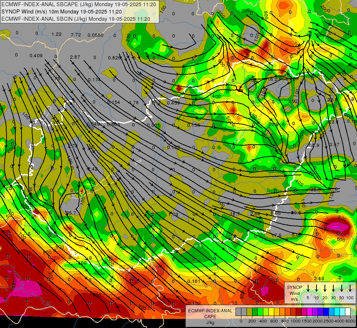Select the pure yellow CAPE legend swatch

click(x=271, y=312)
